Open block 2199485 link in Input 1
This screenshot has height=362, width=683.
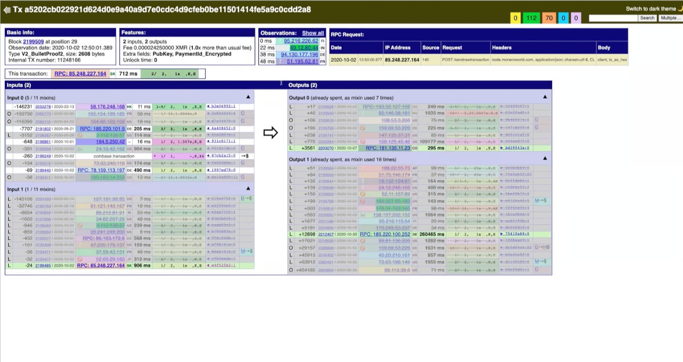(43, 266)
